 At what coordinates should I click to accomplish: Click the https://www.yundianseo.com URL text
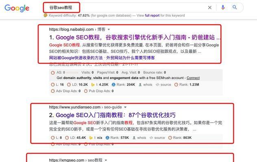[x=75, y=107]
